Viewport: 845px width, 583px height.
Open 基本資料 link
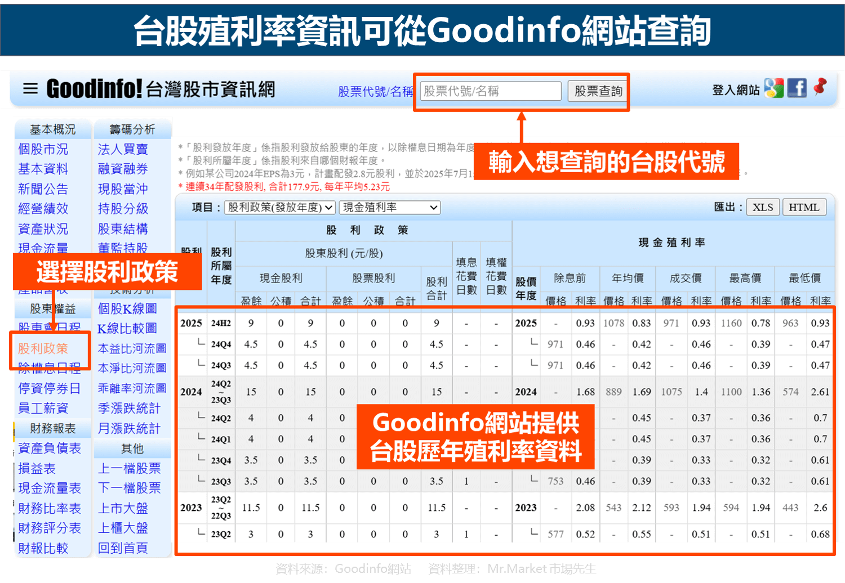(43, 169)
